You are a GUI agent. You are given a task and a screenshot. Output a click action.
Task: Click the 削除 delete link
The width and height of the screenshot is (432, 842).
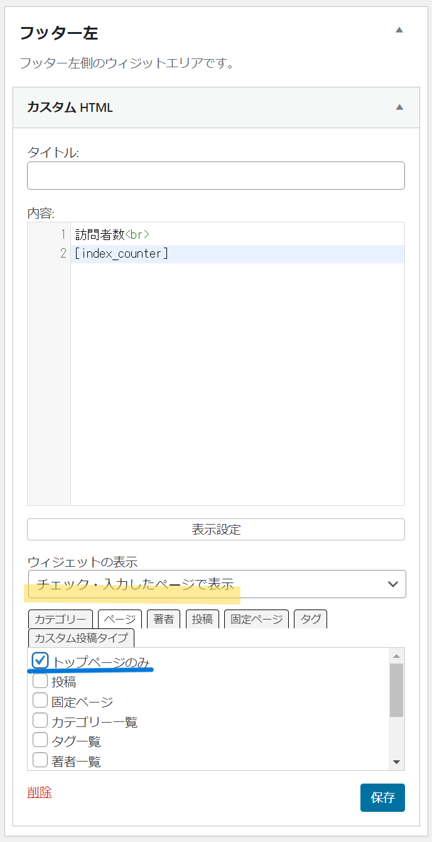[40, 792]
